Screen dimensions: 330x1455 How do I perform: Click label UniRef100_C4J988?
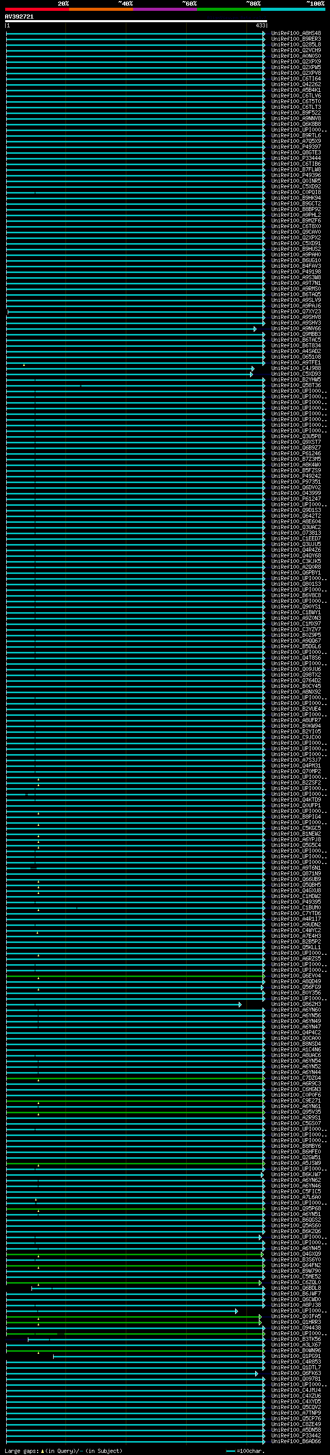point(296,369)
